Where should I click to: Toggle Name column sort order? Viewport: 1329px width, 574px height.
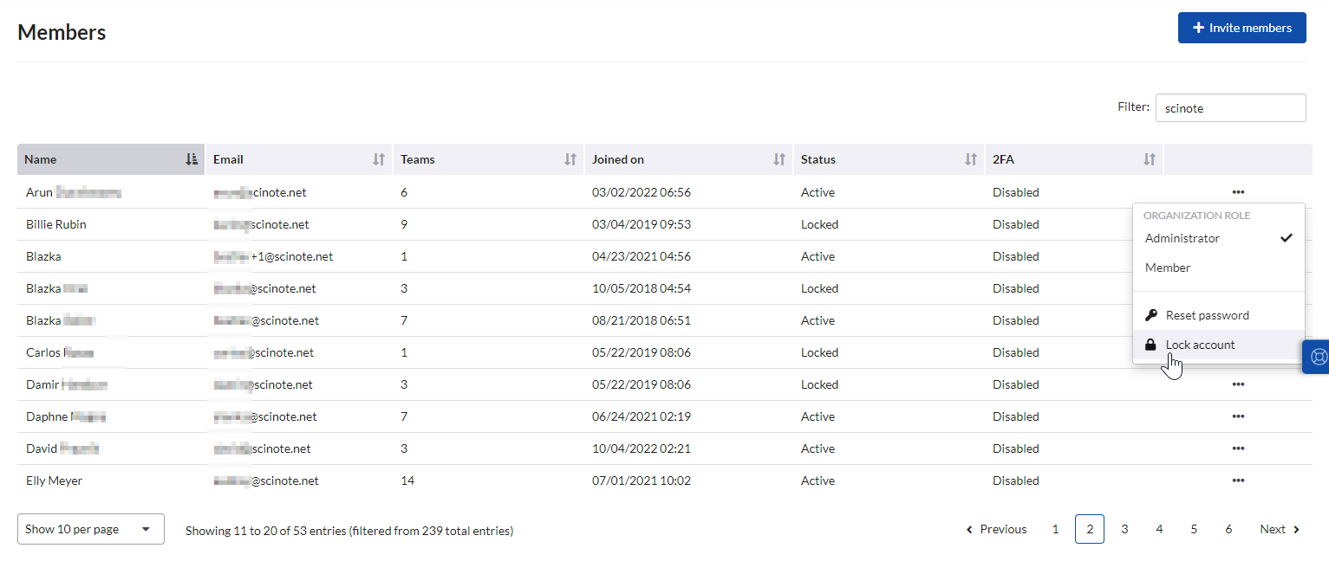tap(192, 159)
